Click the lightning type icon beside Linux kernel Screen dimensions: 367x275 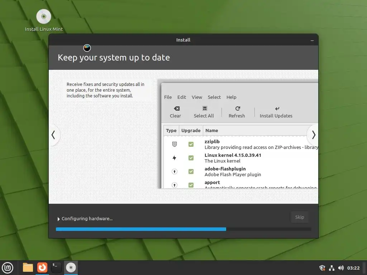click(175, 158)
